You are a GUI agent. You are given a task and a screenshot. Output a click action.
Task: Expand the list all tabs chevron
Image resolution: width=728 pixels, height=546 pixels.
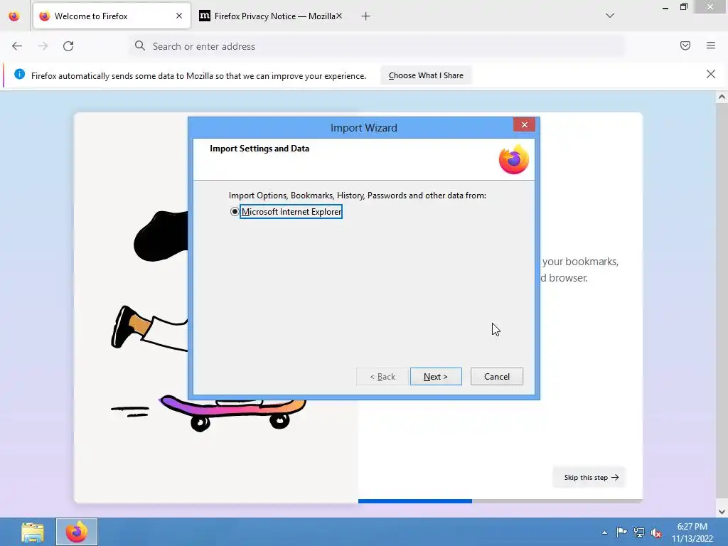click(609, 16)
